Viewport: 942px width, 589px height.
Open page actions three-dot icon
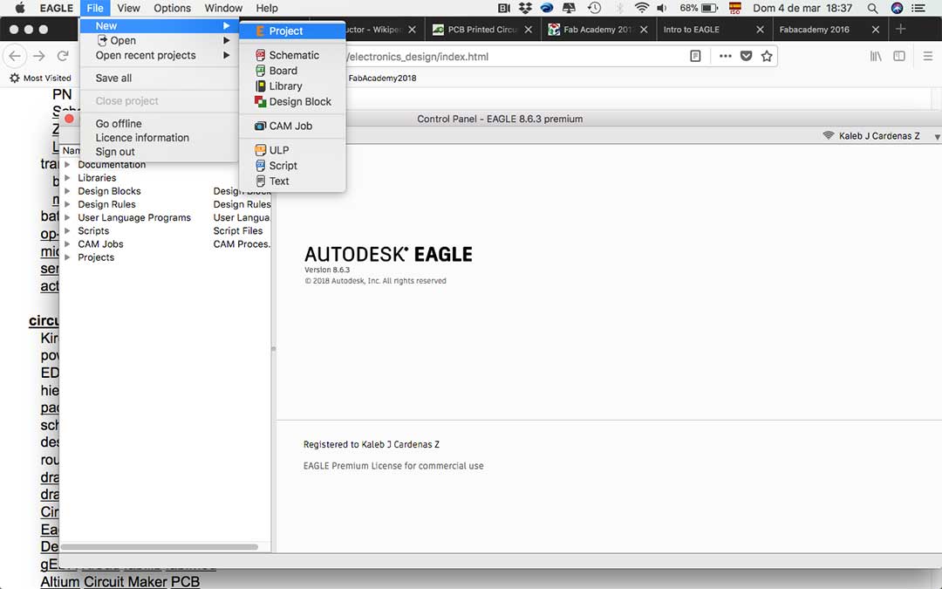coord(725,56)
